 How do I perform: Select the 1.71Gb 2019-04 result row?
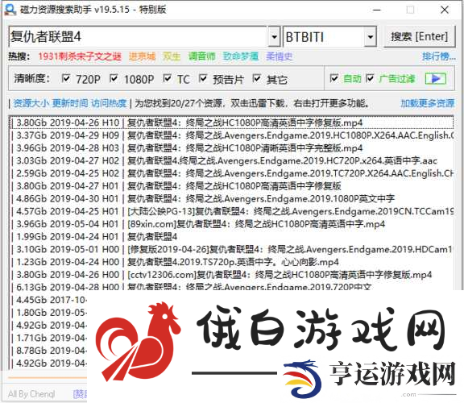(48, 338)
